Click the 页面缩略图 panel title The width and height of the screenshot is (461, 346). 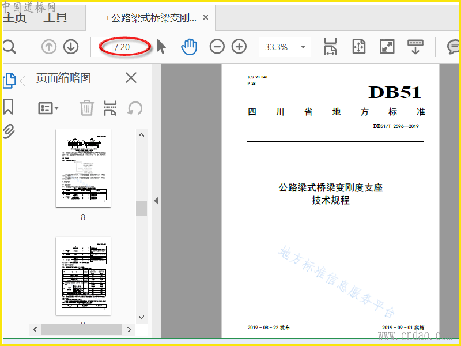coord(63,78)
